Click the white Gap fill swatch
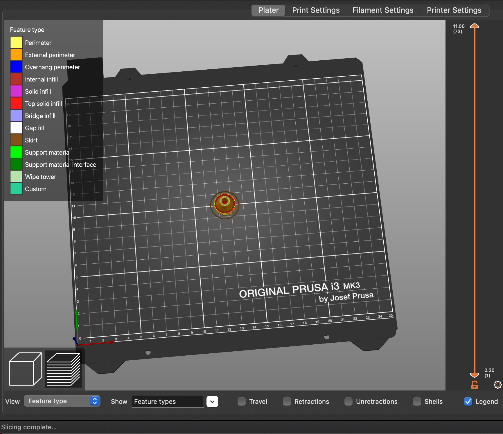 click(16, 128)
